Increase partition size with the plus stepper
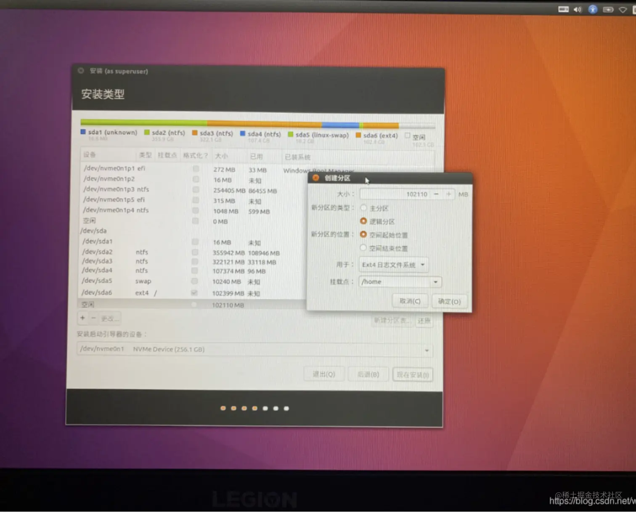This screenshot has height=513, width=636. point(448,194)
